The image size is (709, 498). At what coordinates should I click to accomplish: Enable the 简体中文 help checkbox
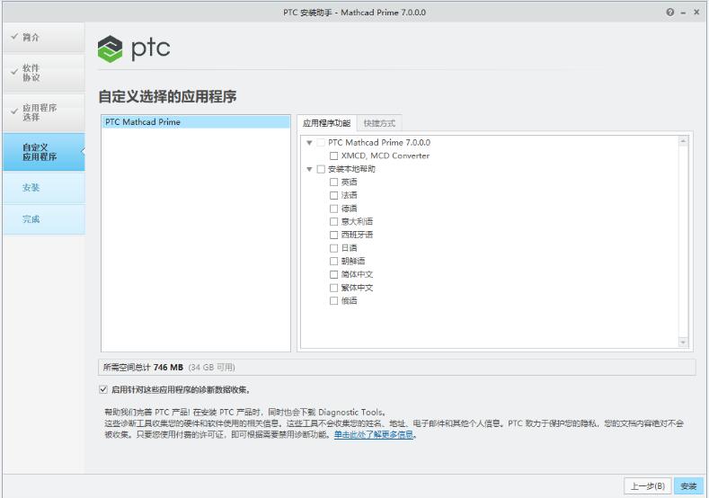pos(333,274)
